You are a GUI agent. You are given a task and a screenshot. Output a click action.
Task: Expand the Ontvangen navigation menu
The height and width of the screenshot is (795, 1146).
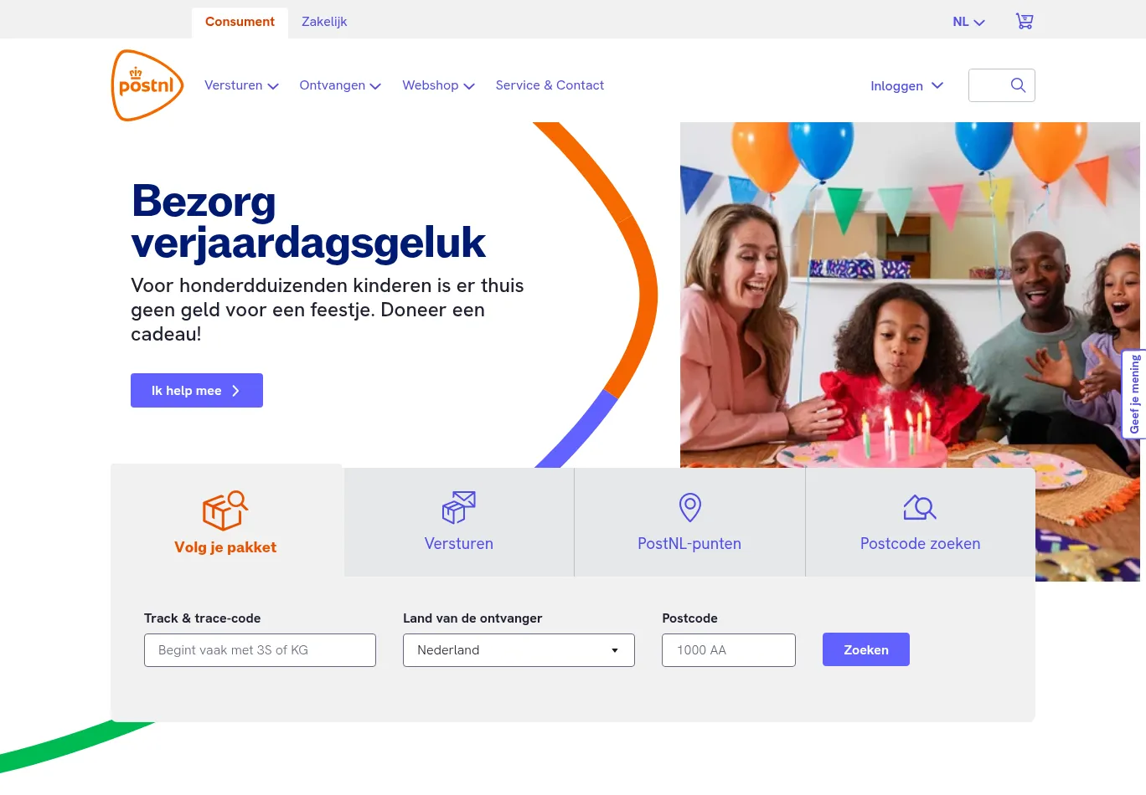tap(340, 85)
